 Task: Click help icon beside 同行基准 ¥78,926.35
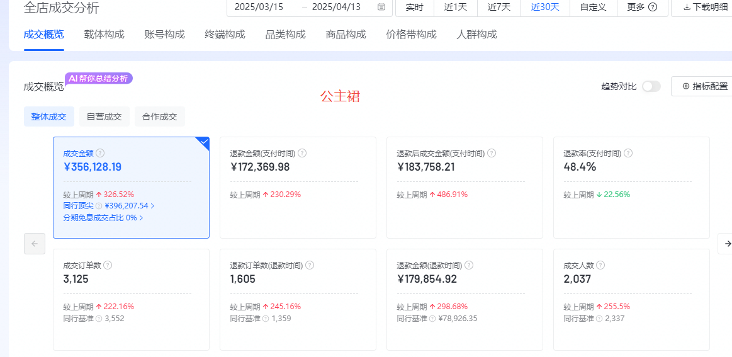pos(432,319)
